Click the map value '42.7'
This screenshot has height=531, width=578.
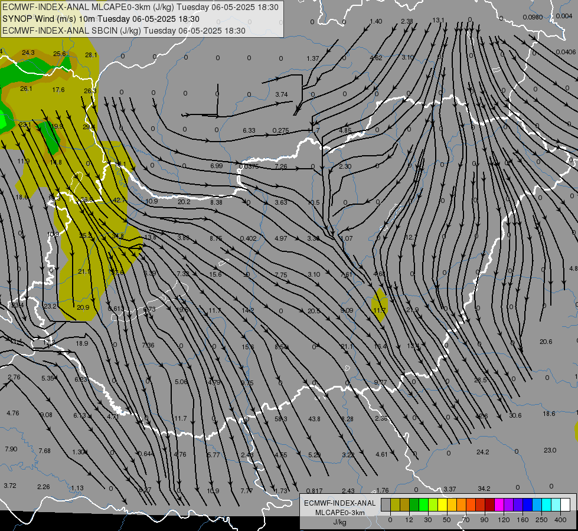coord(119,200)
